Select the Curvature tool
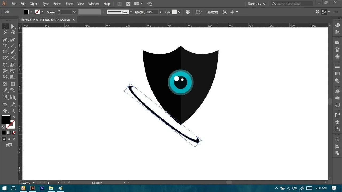 click(13, 39)
